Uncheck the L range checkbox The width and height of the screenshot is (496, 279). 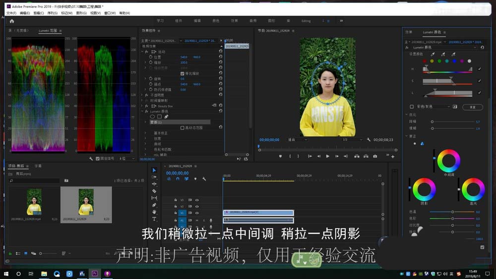coord(479,93)
